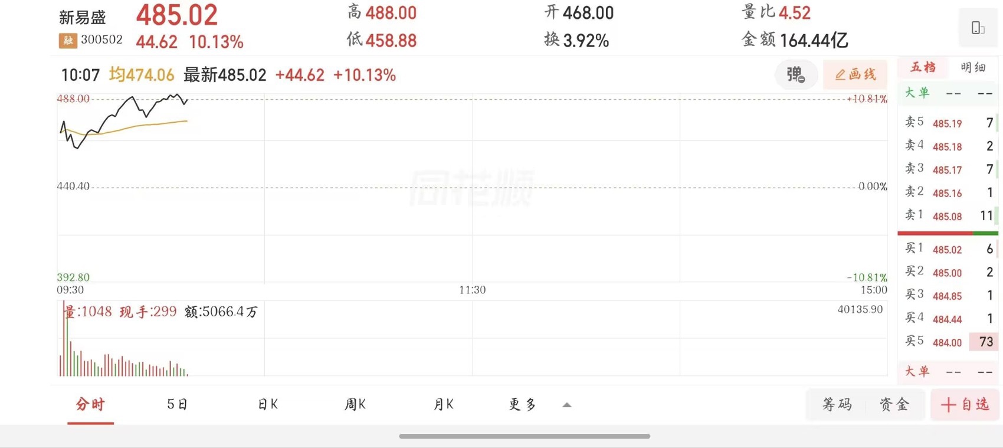Switch to the 周K weekly chart
This screenshot has height=448, width=1003.
355,404
